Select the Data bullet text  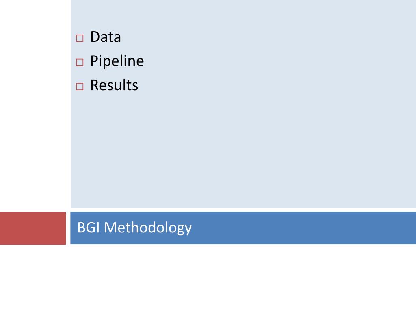pos(106,37)
